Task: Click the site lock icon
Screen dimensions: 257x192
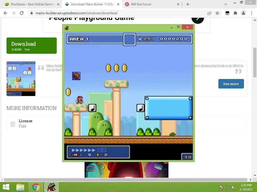Action: pos(32,13)
